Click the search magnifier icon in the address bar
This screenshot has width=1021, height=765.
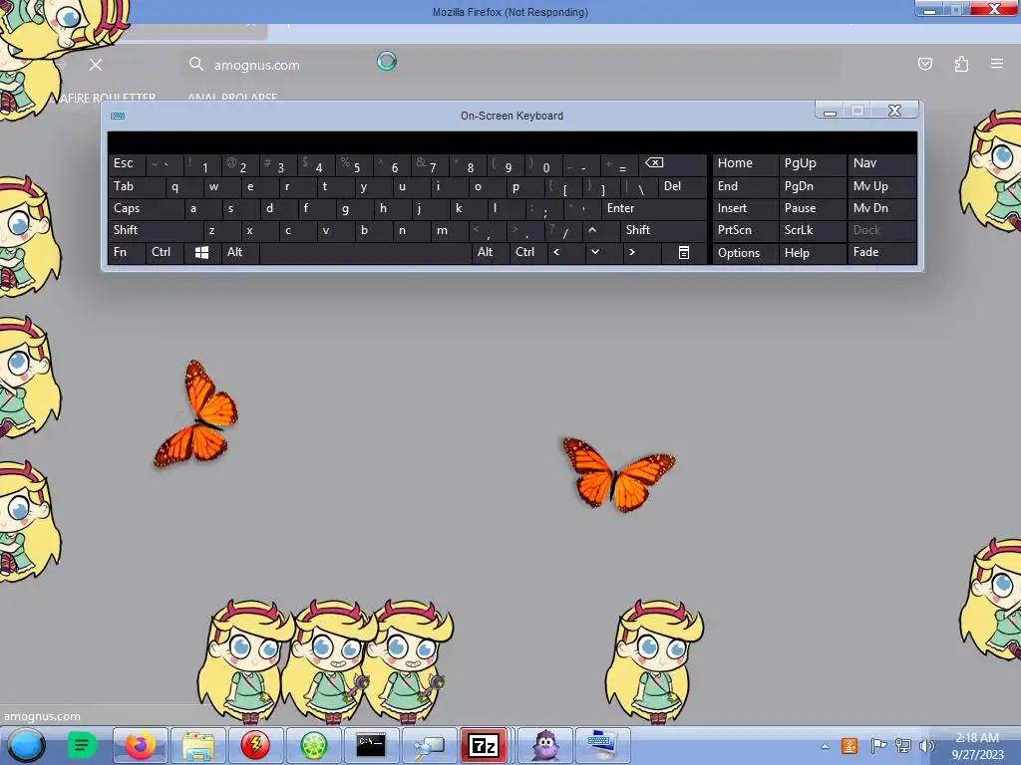click(196, 64)
